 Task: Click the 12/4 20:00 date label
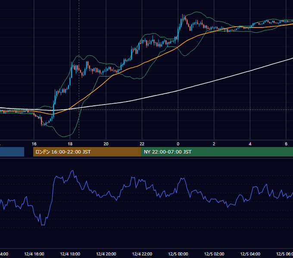[x=106, y=254]
